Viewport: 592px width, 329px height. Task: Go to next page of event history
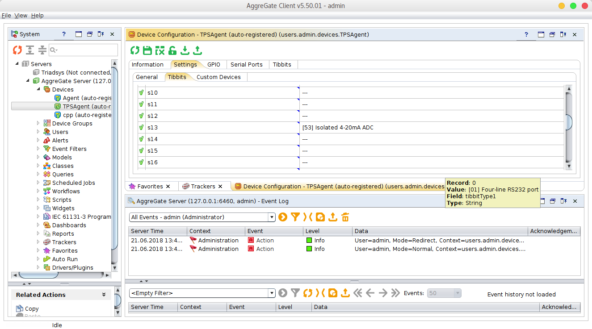pos(383,293)
